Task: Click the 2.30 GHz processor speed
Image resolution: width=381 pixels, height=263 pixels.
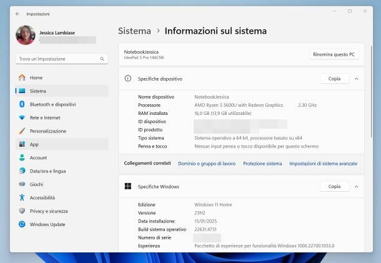Action: 307,105
